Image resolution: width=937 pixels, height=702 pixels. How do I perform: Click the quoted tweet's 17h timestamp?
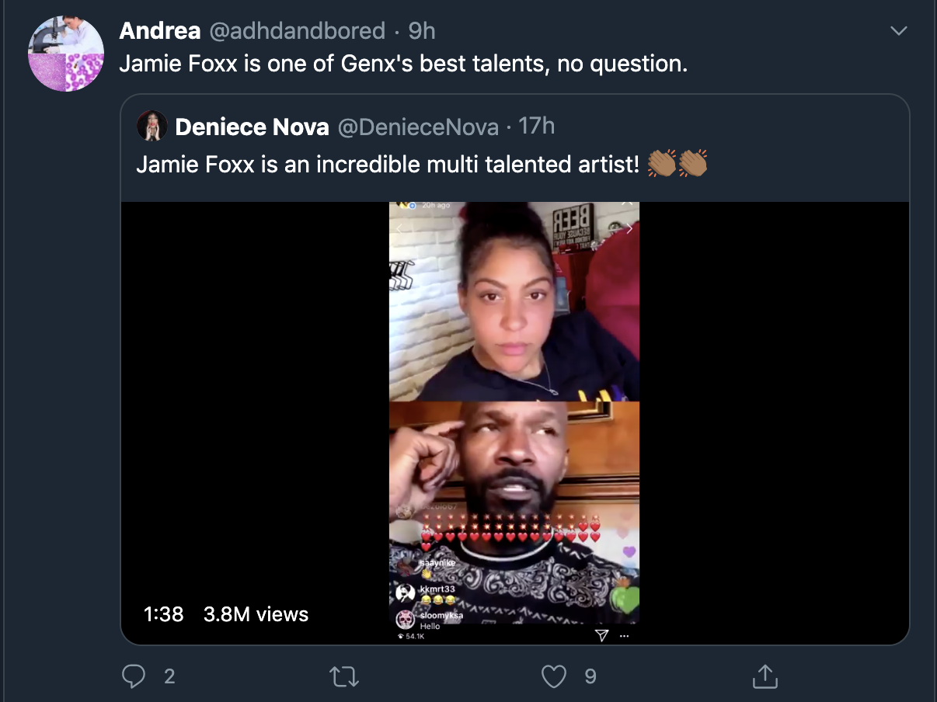(x=536, y=126)
